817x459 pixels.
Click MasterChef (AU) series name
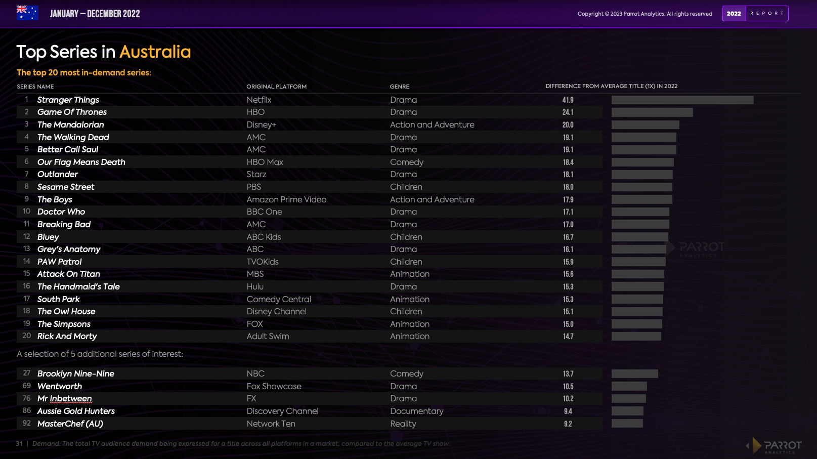click(x=70, y=424)
